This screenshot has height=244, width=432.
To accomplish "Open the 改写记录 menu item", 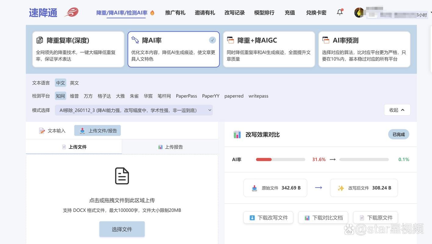I will 234,13.
